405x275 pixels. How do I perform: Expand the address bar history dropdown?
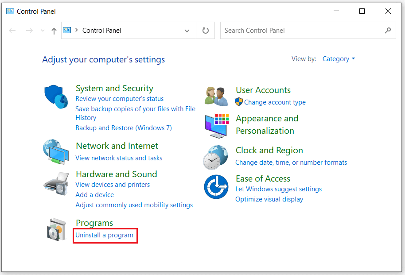click(187, 31)
